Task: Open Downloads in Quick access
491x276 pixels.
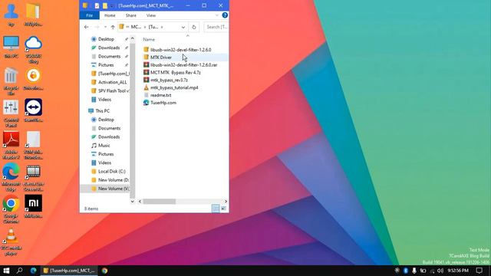Action: pyautogui.click(x=109, y=48)
